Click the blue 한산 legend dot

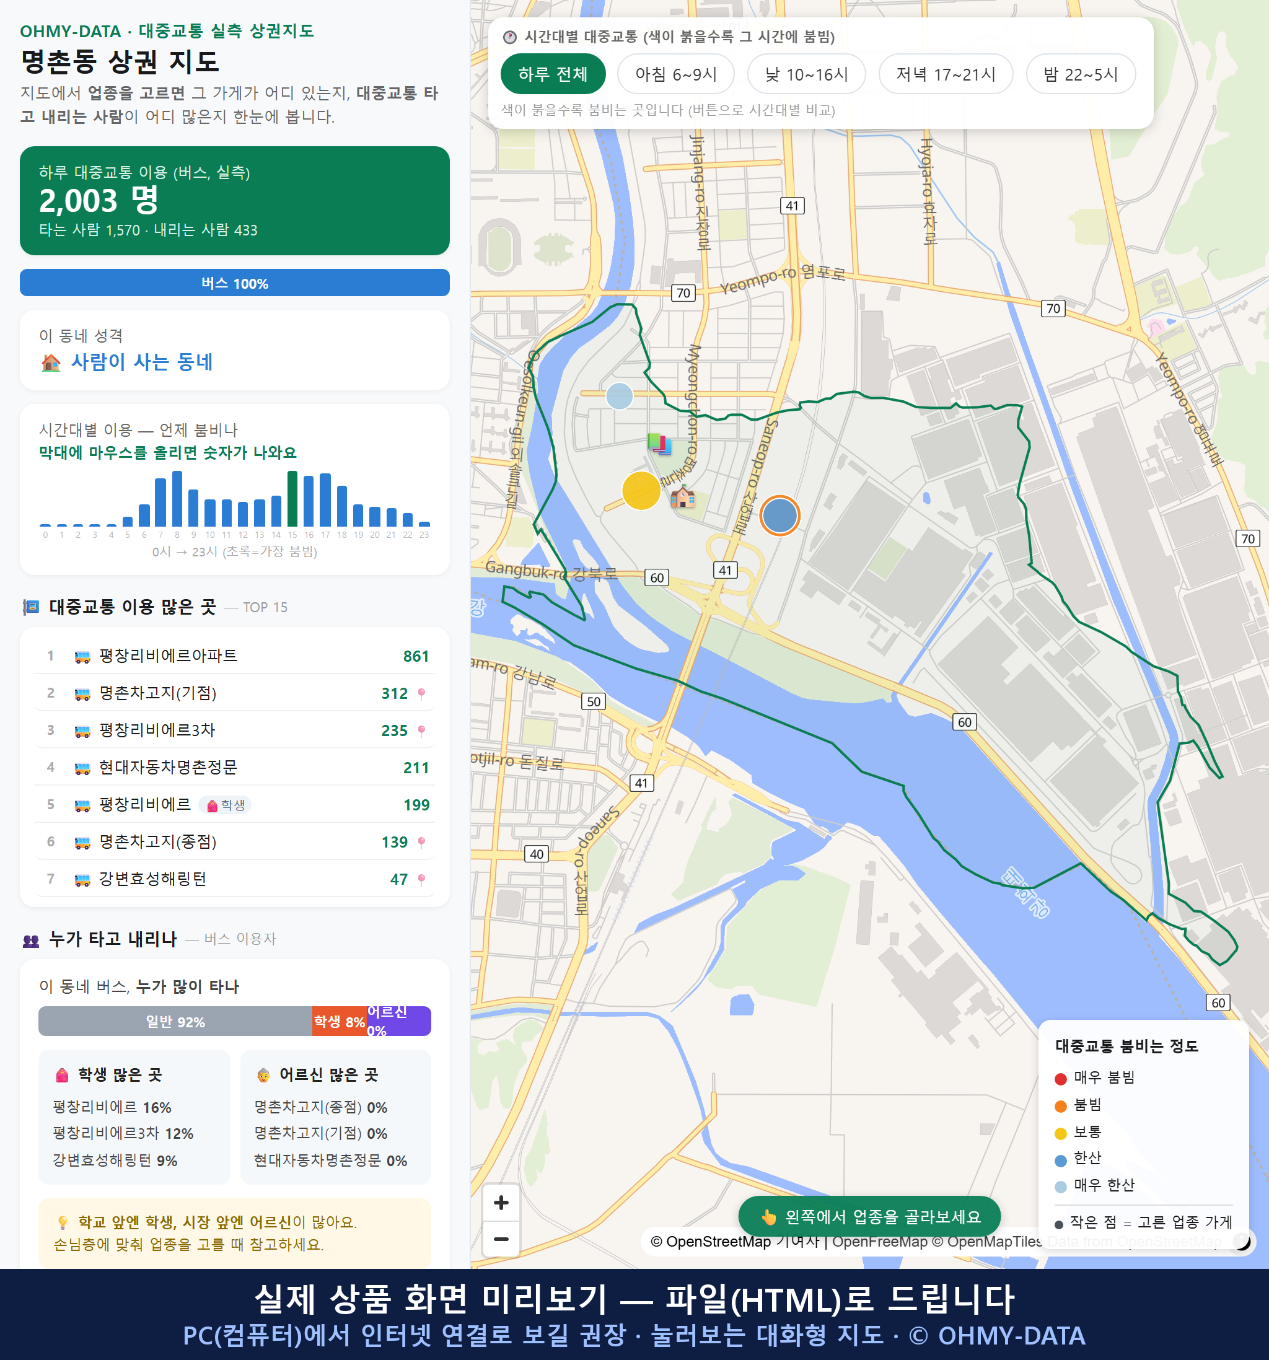pyautogui.click(x=1061, y=1160)
